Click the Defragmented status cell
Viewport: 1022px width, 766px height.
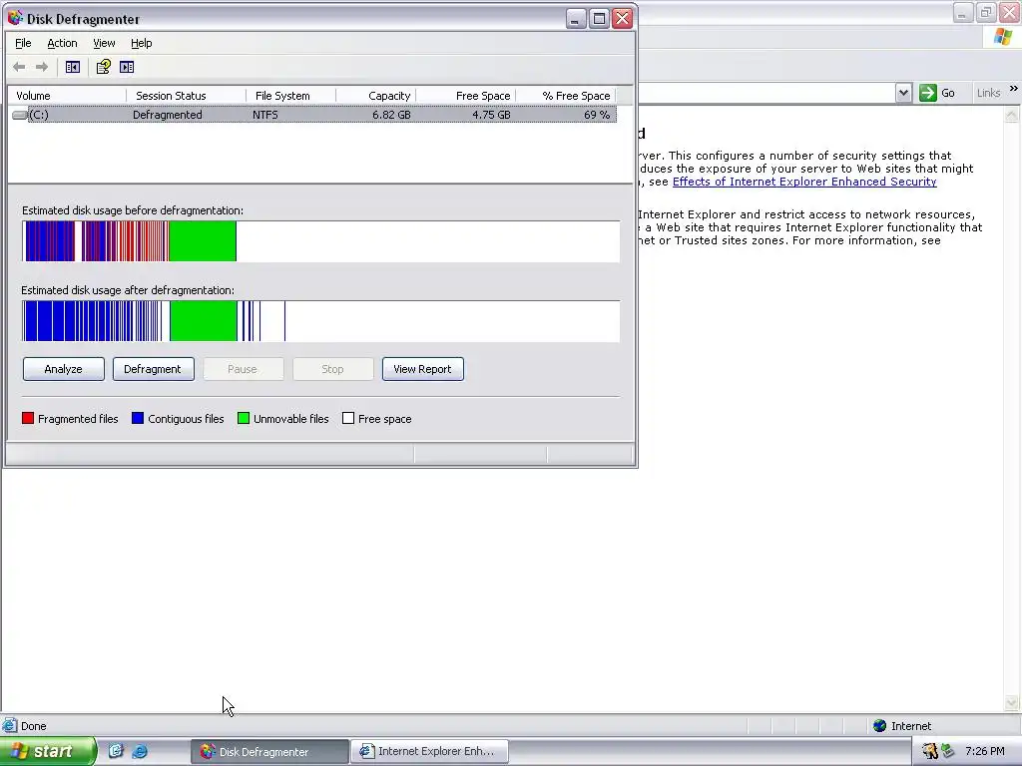(168, 115)
